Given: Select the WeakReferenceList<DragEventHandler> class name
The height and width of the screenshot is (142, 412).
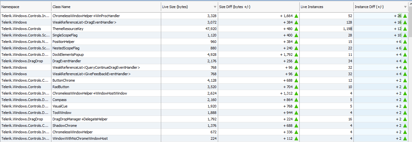Looking at the screenshot, I should (x=84, y=22).
